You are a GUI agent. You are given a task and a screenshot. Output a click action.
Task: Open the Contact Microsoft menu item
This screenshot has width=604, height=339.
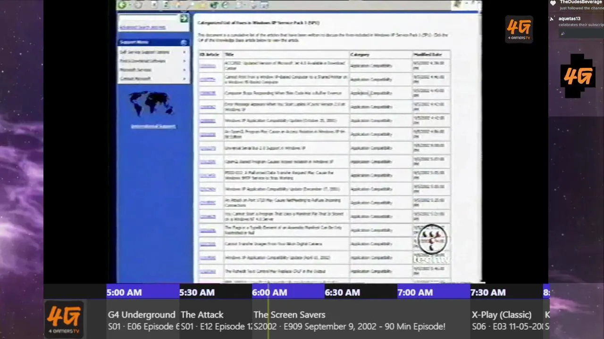pyautogui.click(x=135, y=79)
